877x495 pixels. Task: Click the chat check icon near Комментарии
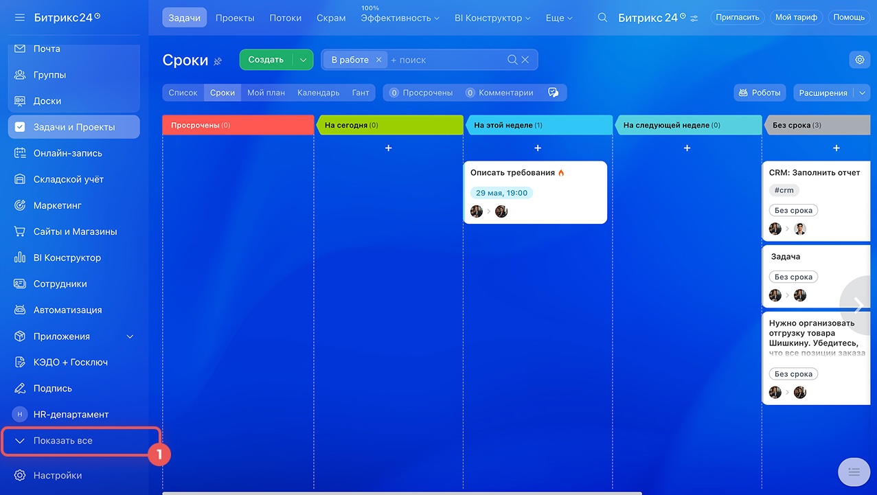(x=553, y=93)
